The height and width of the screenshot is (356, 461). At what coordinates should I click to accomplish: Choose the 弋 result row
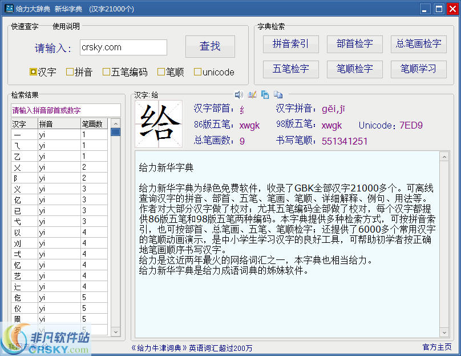(59, 222)
